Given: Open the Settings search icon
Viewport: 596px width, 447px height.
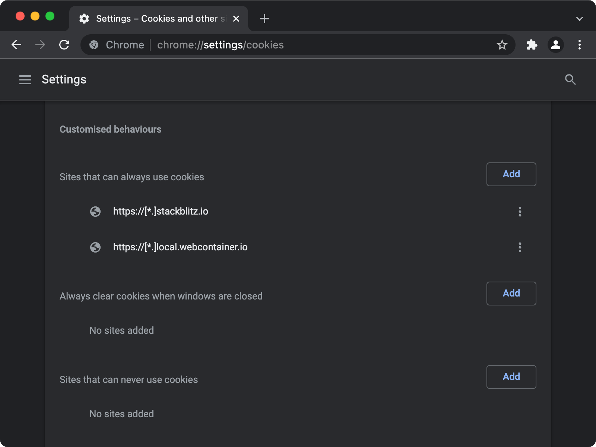Looking at the screenshot, I should [570, 79].
